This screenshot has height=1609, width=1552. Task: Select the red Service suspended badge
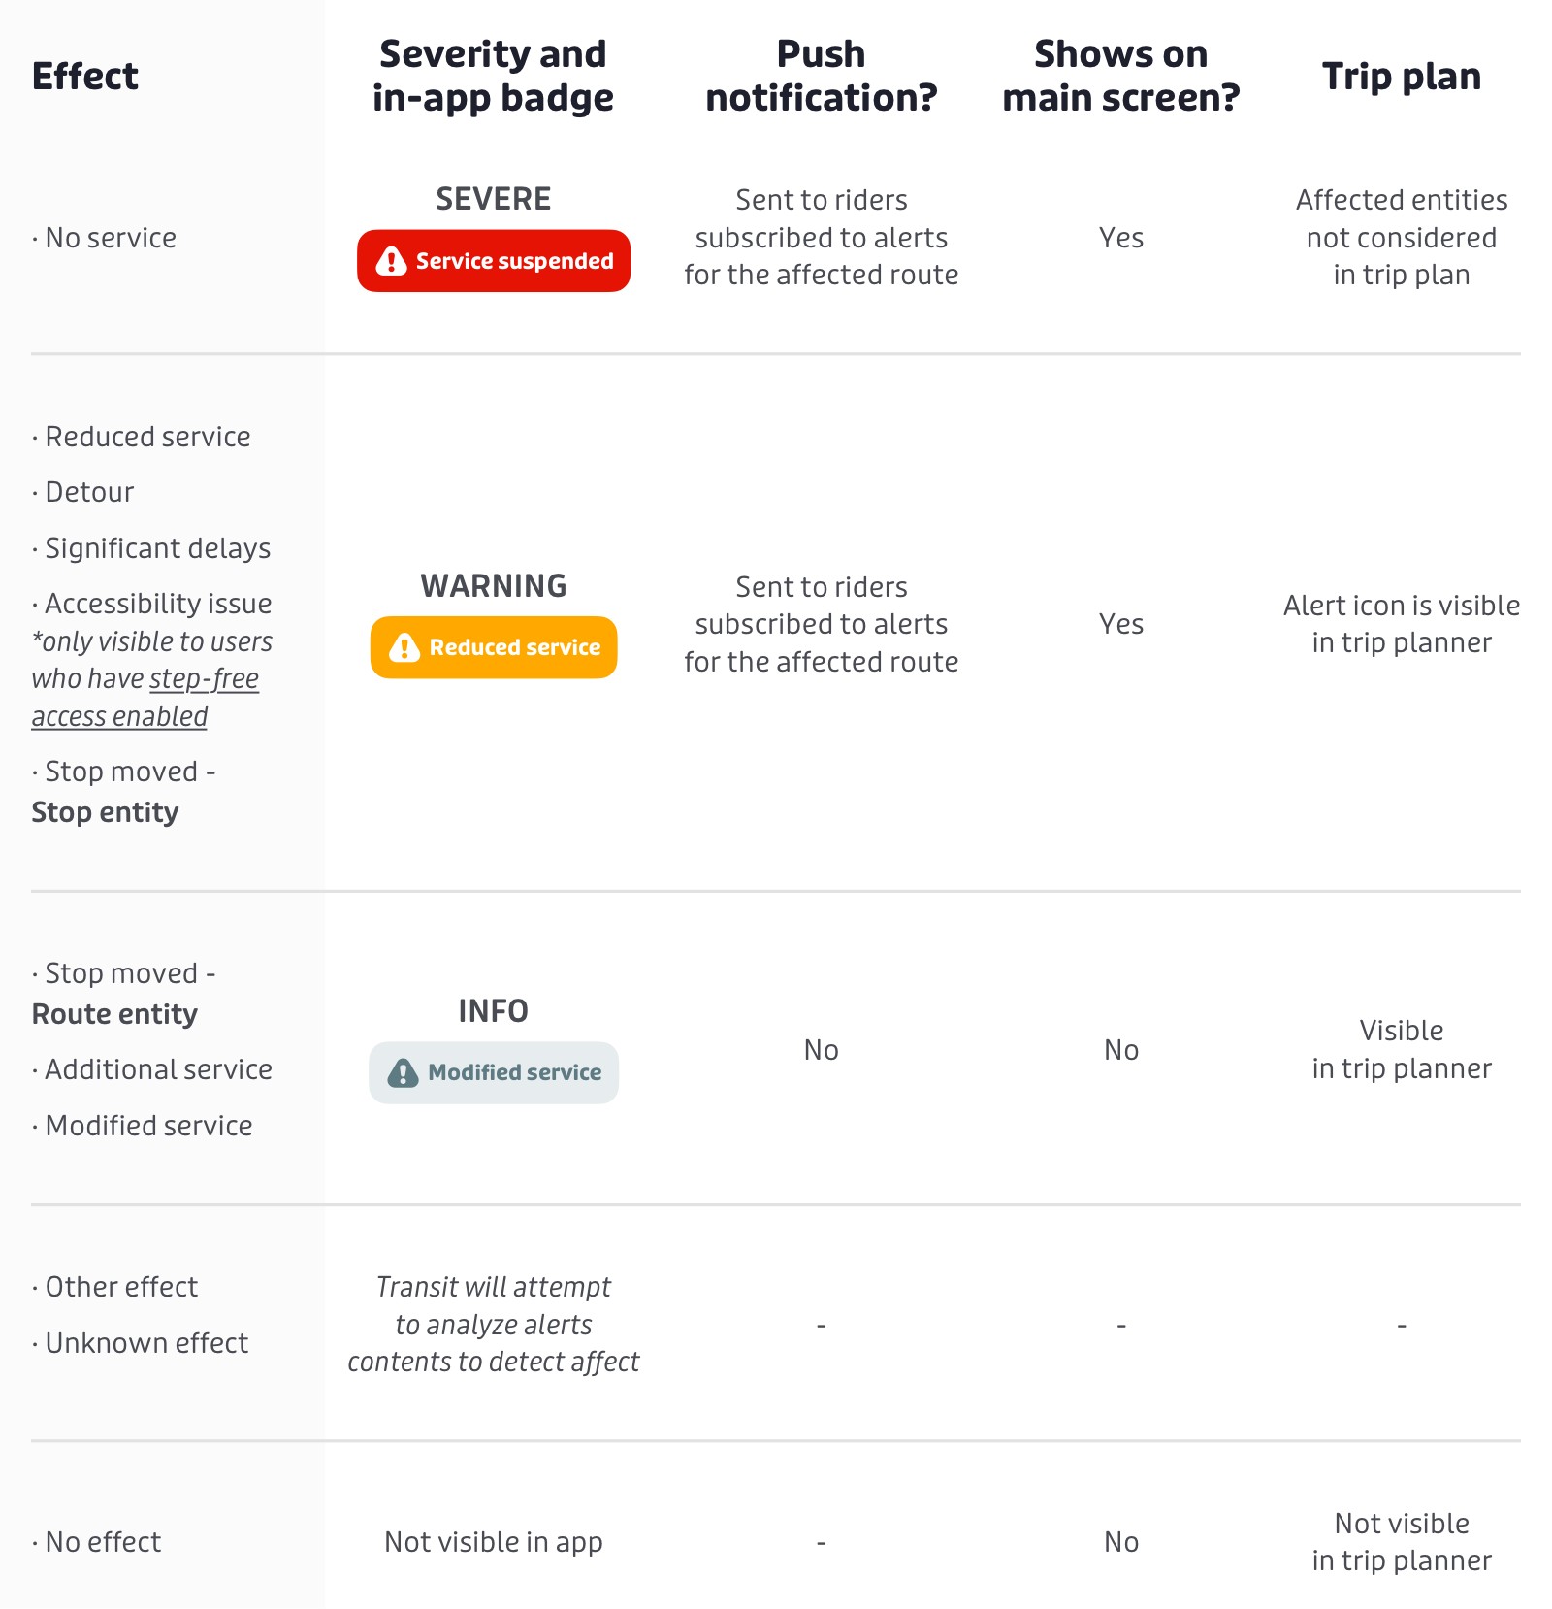[x=494, y=261]
